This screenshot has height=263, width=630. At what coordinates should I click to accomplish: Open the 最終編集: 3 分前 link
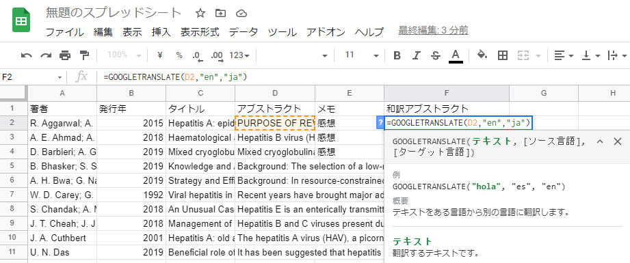click(x=433, y=31)
